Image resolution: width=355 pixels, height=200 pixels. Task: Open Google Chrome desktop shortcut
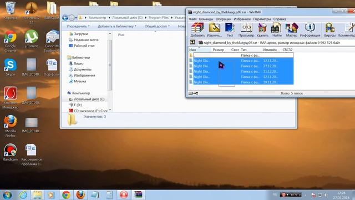click(x=10, y=41)
